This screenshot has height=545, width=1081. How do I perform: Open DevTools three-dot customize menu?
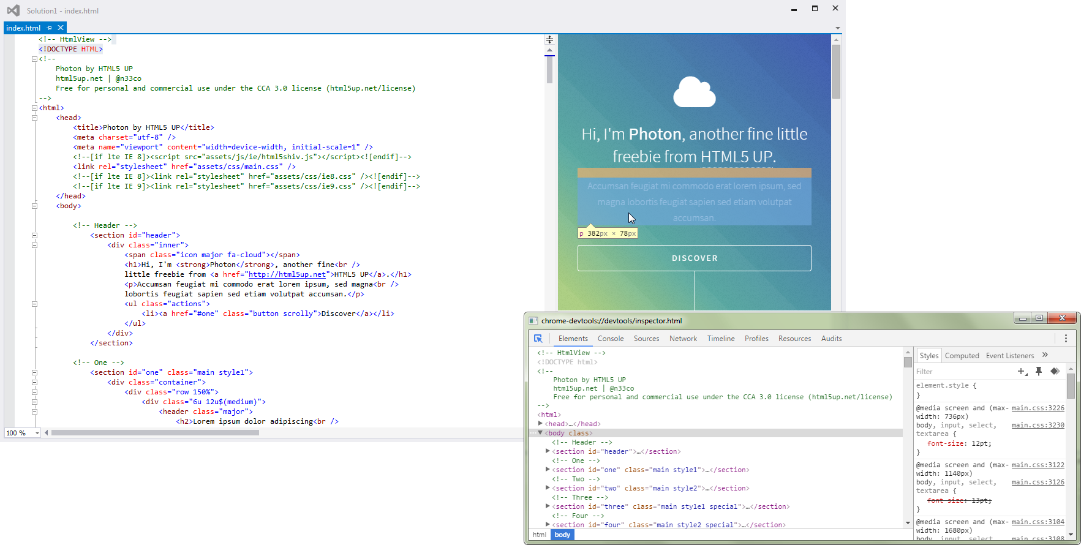point(1066,339)
